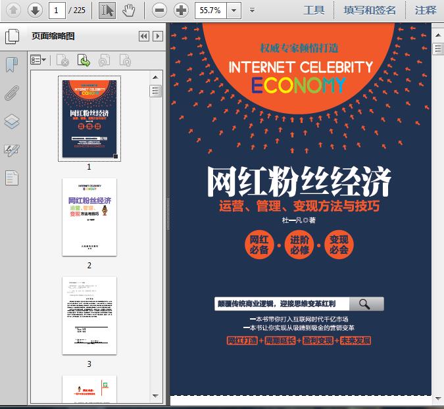Zoom out with the minus button
This screenshot has width=444, height=409.
pyautogui.click(x=159, y=11)
